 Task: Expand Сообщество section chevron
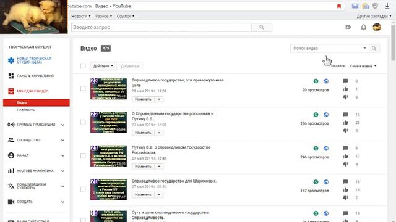[63, 140]
